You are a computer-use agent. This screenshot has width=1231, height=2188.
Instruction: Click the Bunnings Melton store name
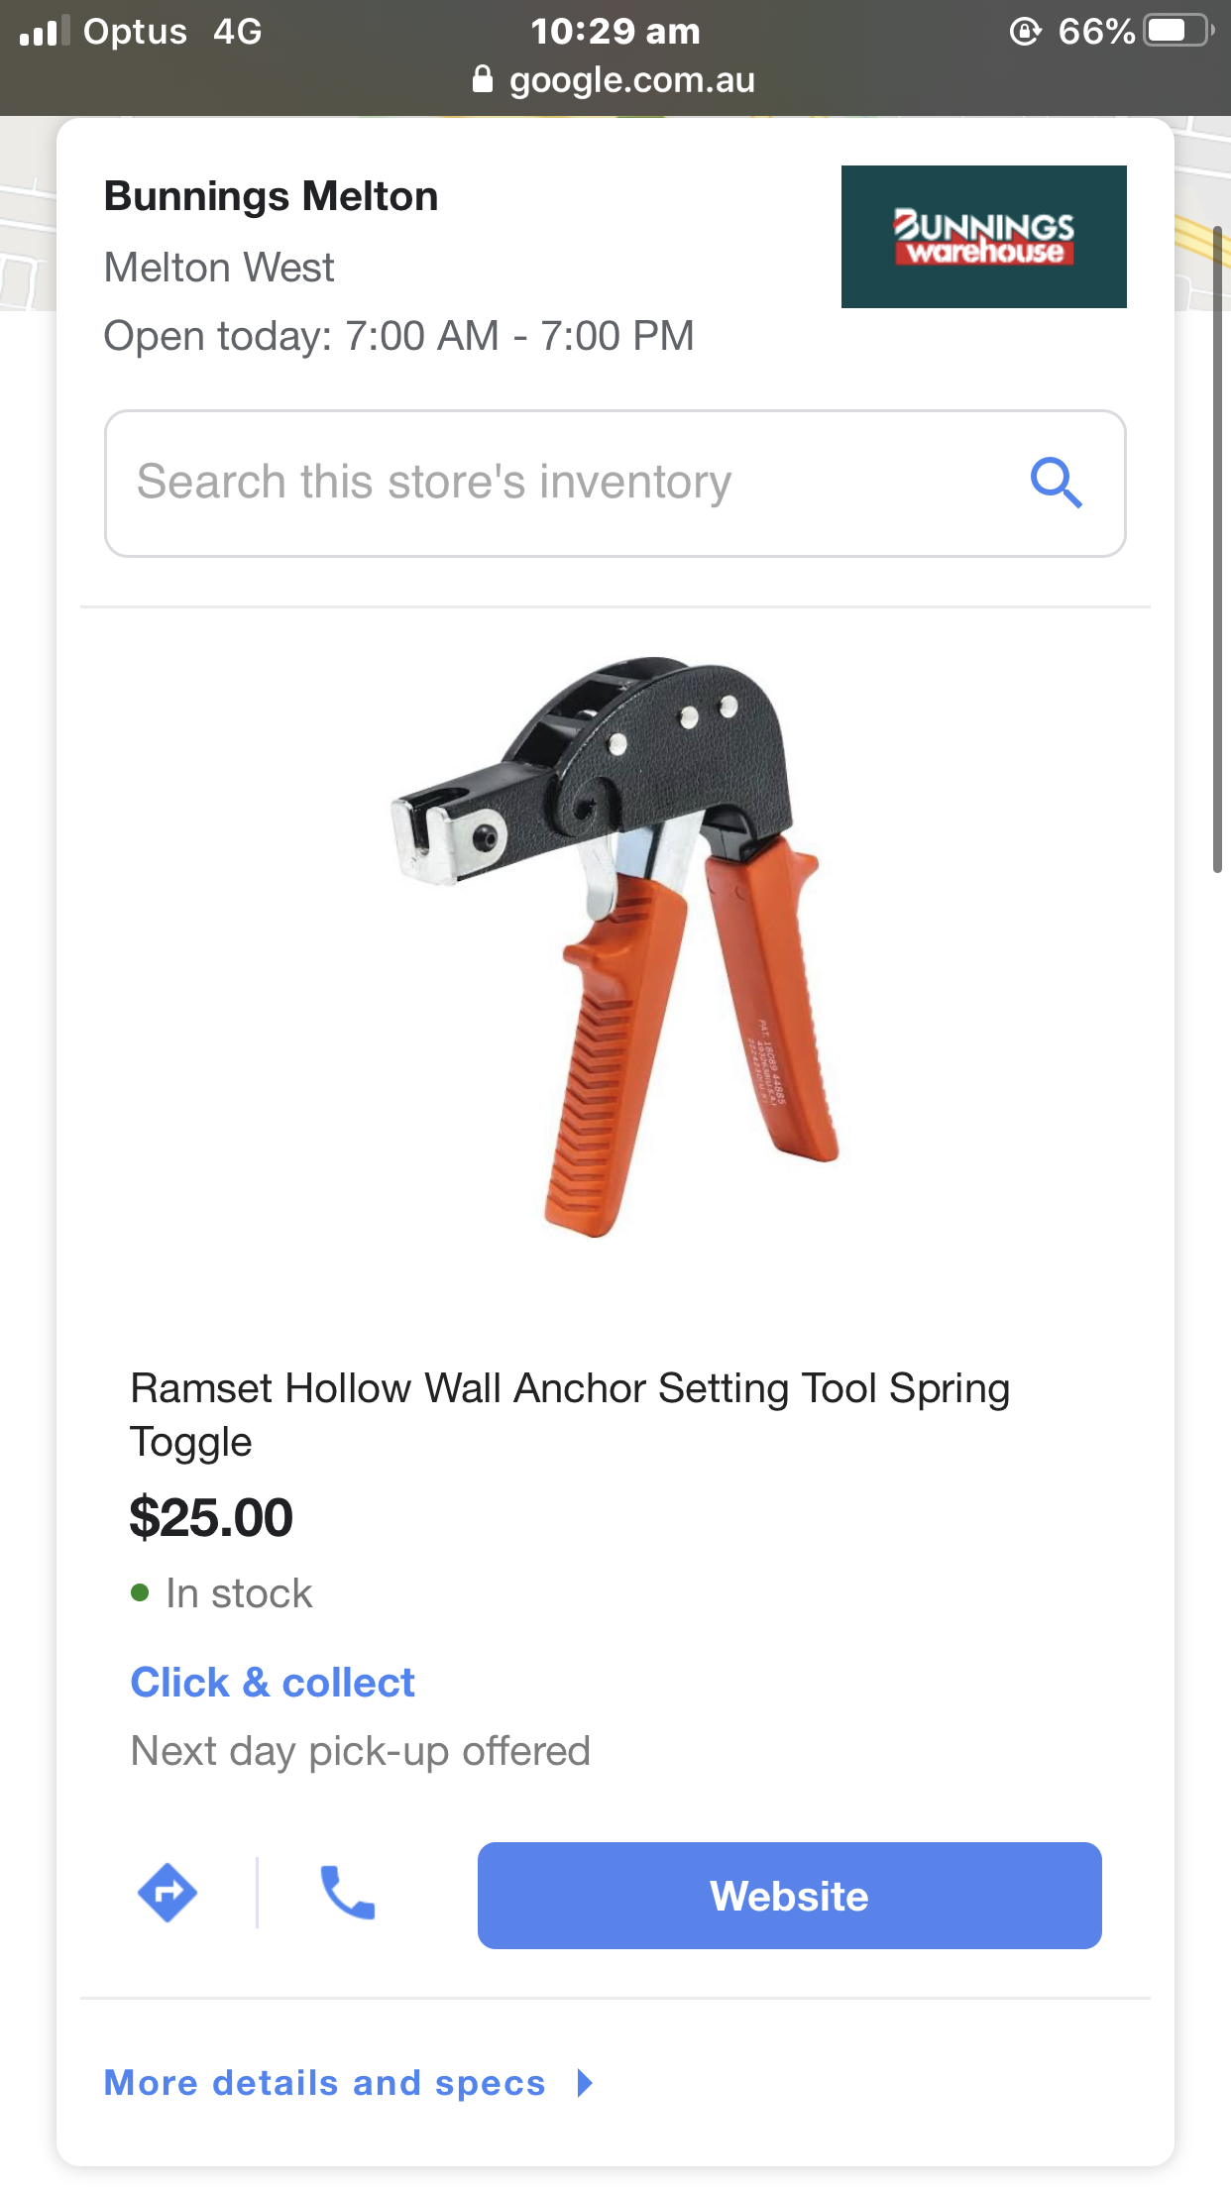click(x=271, y=196)
